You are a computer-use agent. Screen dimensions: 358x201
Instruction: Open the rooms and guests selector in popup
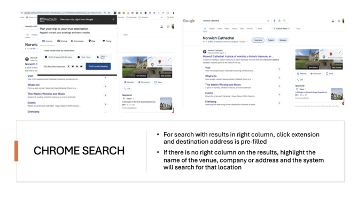coord(104,57)
